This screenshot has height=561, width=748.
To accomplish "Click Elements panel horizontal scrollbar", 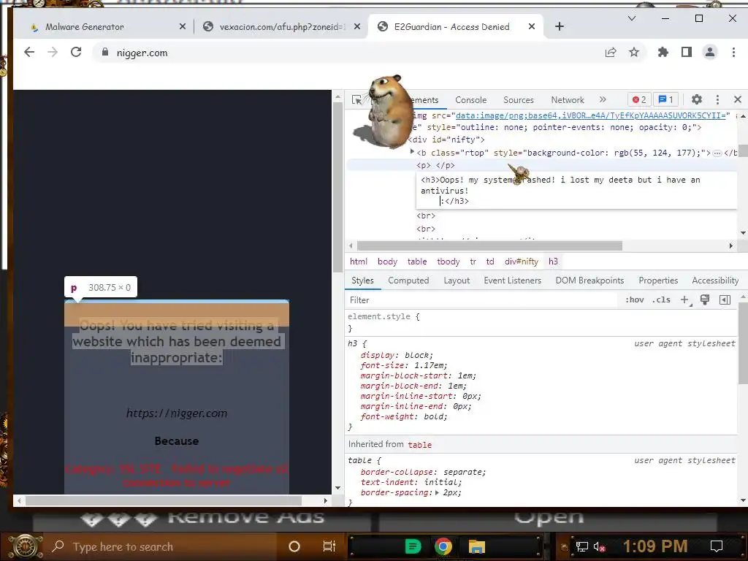I will tap(489, 245).
